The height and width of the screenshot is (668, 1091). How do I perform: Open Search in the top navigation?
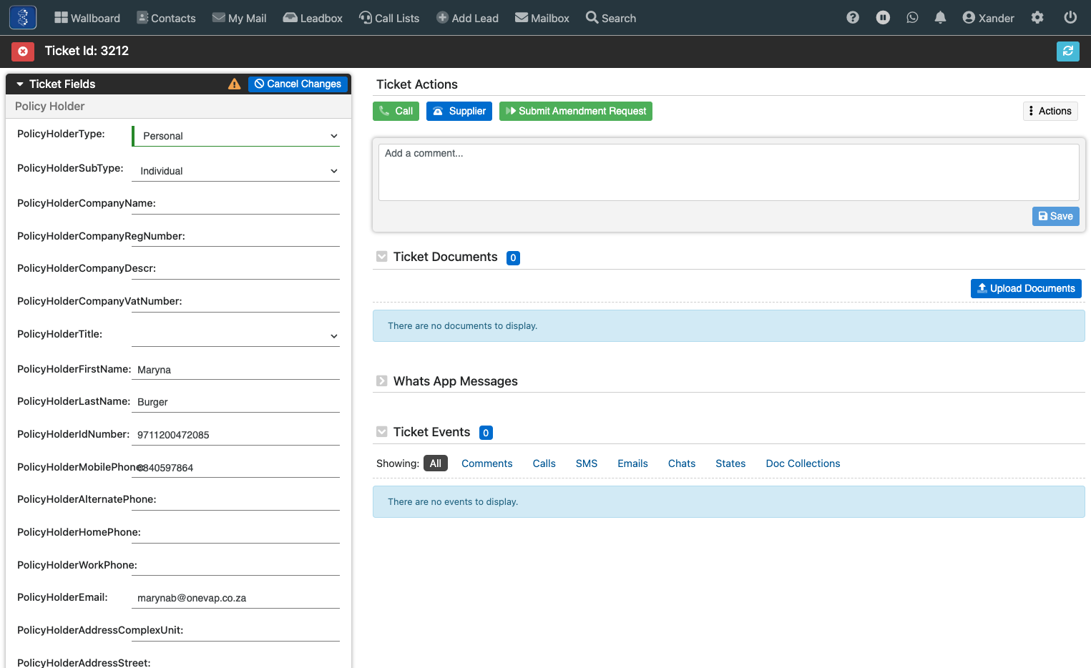[x=611, y=18]
